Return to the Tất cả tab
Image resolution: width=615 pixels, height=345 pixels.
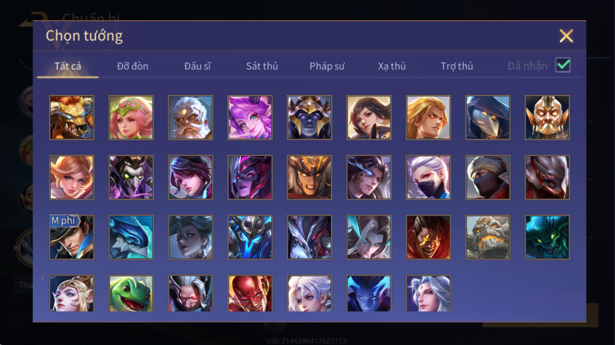[x=68, y=66]
